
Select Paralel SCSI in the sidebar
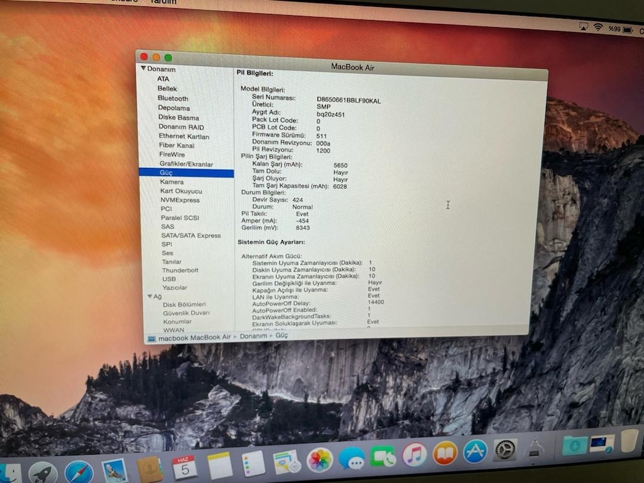[x=180, y=218]
